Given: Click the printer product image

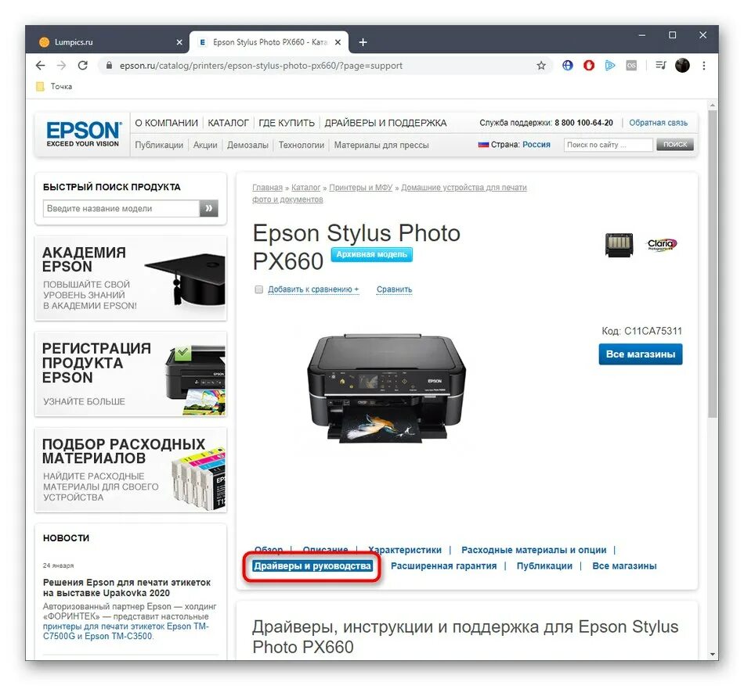Looking at the screenshot, I should tap(387, 388).
